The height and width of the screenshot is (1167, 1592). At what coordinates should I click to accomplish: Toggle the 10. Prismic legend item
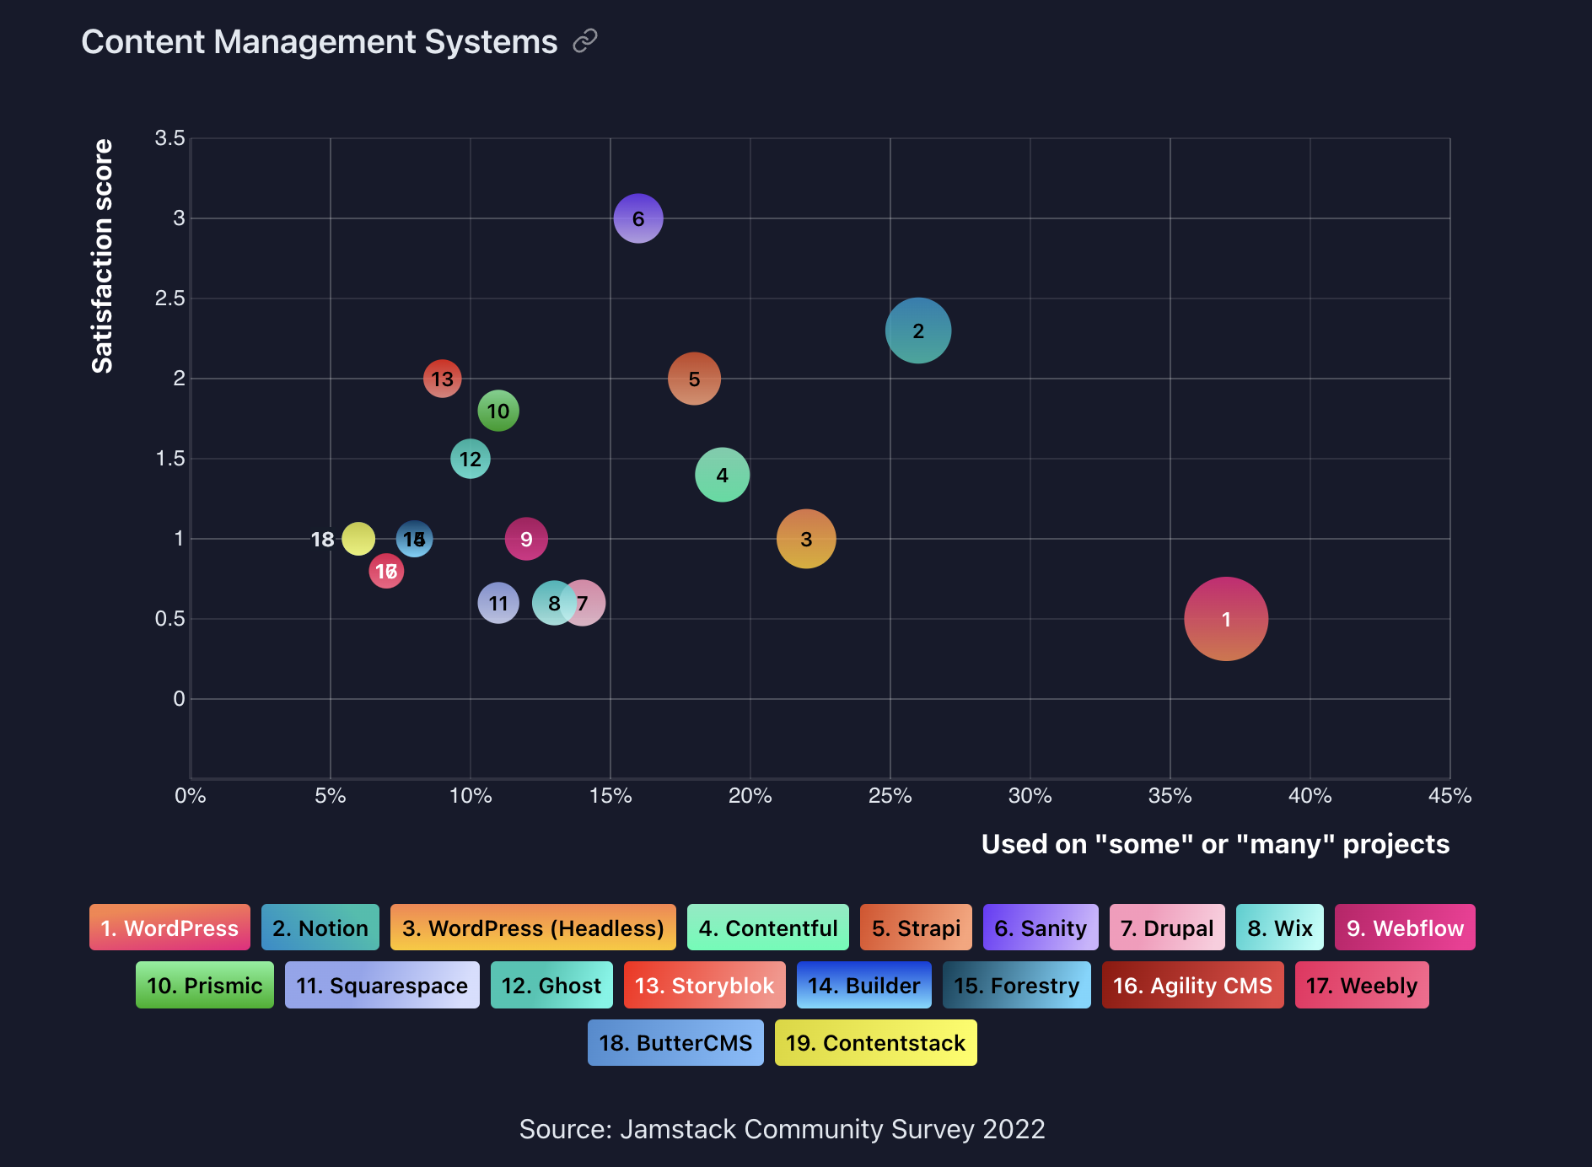(x=205, y=985)
